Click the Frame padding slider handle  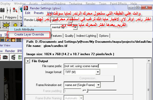pyautogui.click(x=87, y=91)
